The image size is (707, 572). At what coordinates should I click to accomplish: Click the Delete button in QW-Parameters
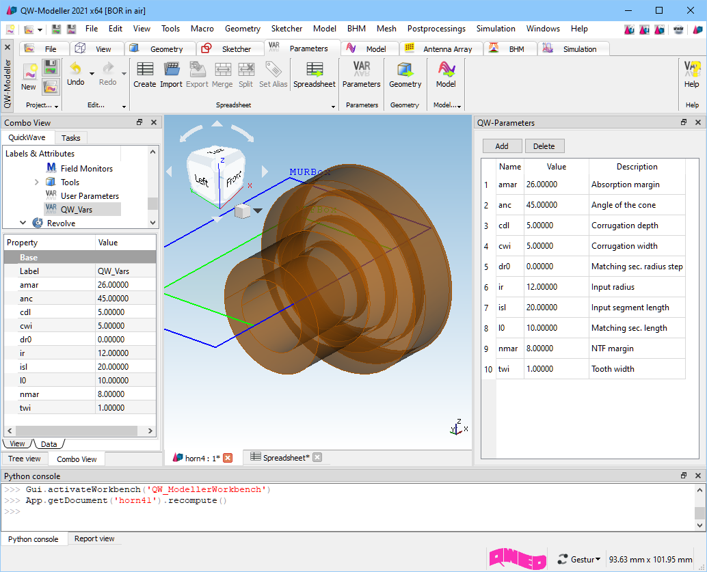coord(544,146)
